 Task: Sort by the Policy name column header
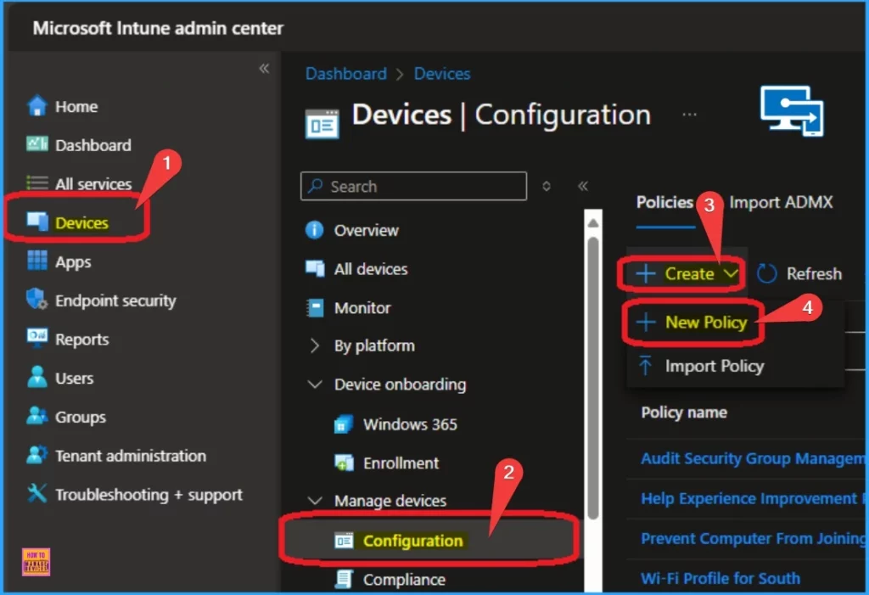684,413
